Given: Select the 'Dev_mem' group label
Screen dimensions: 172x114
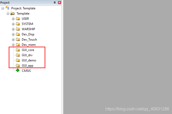Looking at the screenshot, I should [x=29, y=45].
